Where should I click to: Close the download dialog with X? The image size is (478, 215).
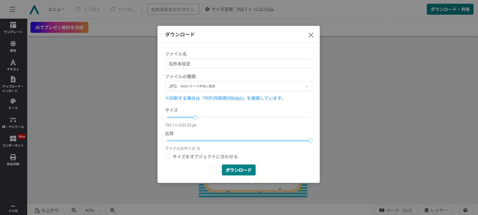pyautogui.click(x=311, y=35)
